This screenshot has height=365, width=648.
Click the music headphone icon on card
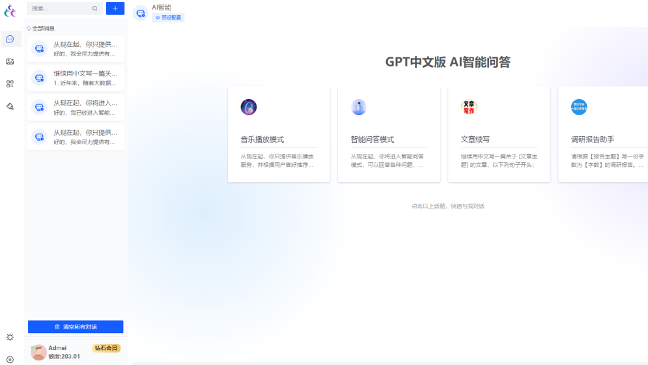click(249, 107)
